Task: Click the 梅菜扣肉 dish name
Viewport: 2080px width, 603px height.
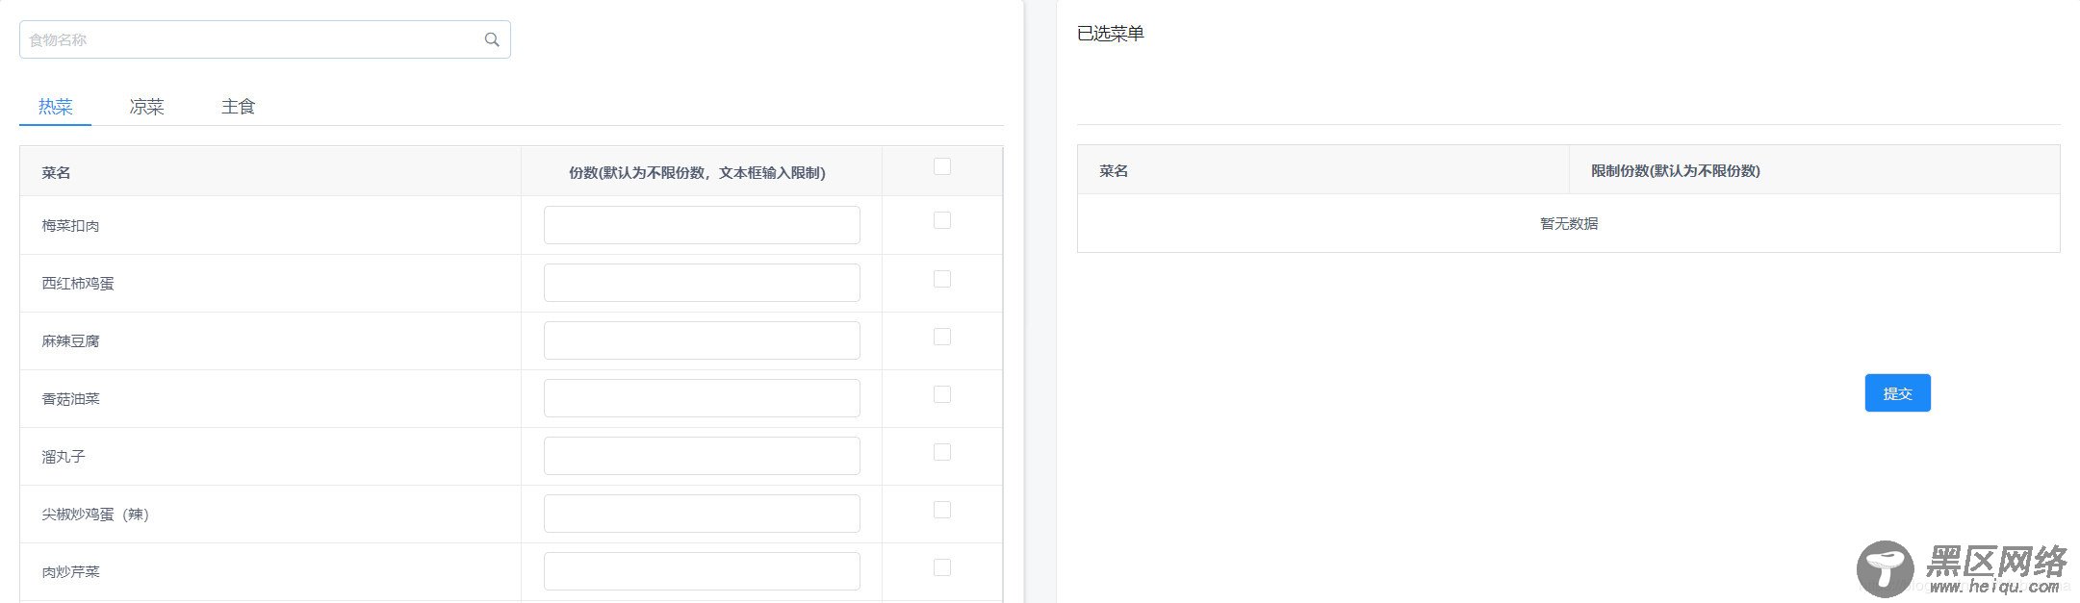Action: [x=70, y=226]
